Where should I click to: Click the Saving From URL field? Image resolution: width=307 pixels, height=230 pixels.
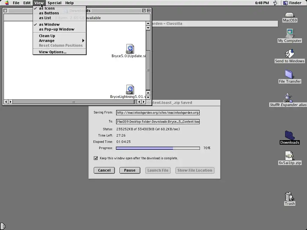pyautogui.click(x=158, y=113)
